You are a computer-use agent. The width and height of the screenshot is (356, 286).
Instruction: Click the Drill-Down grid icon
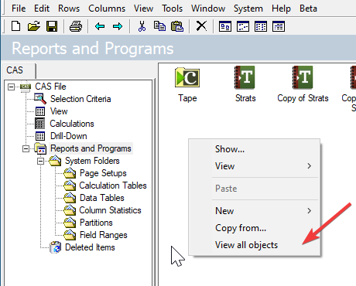coord(40,136)
